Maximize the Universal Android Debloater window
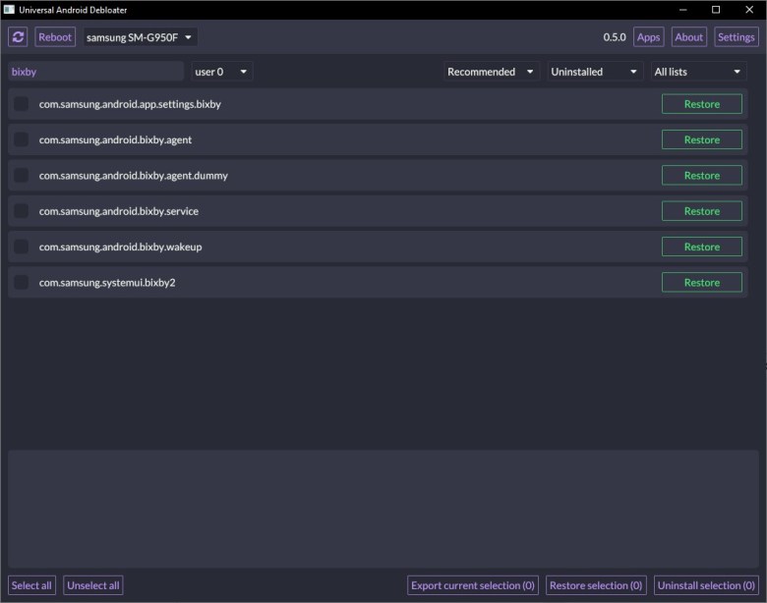 pos(716,9)
